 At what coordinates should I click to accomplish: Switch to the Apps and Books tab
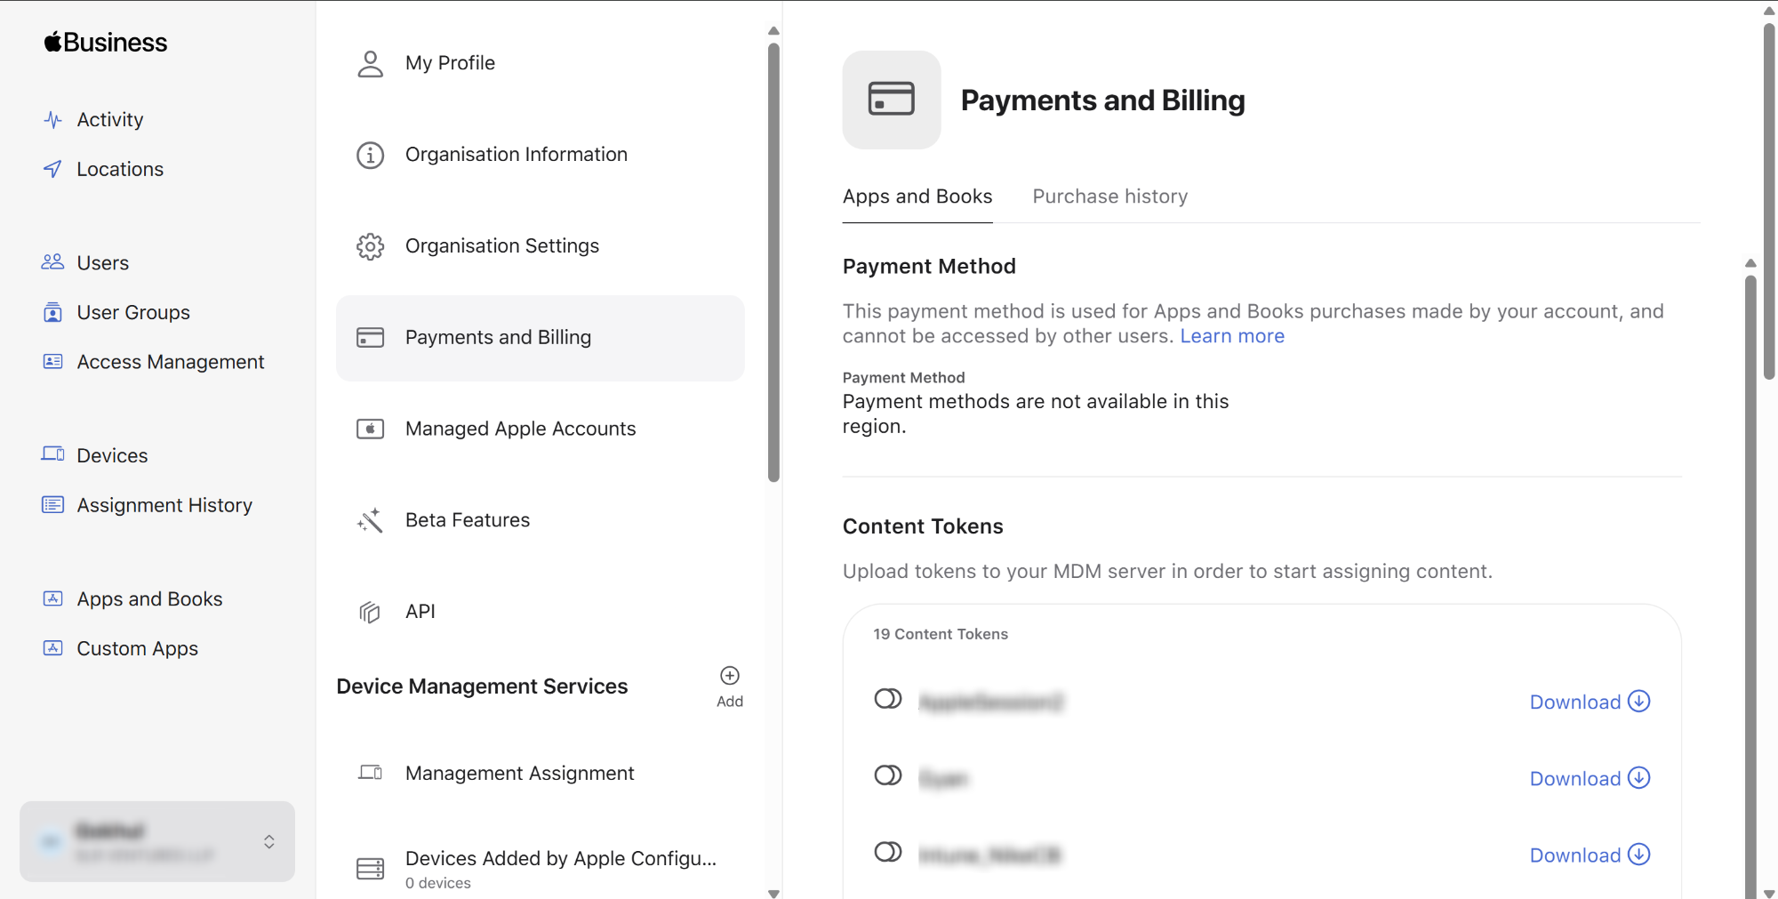tap(917, 197)
